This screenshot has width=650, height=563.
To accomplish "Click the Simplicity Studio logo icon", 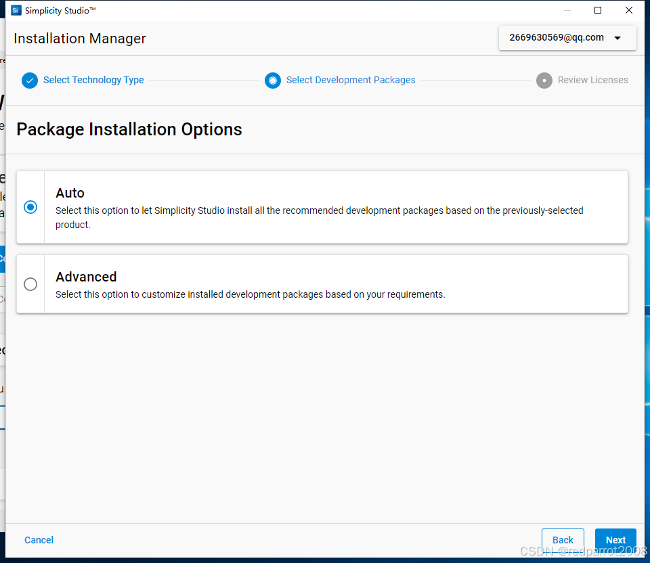I will pyautogui.click(x=16, y=10).
